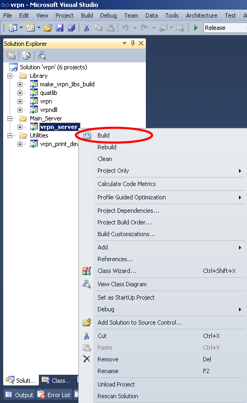Open the Tools menu
247x403 pixels.
click(x=172, y=15)
